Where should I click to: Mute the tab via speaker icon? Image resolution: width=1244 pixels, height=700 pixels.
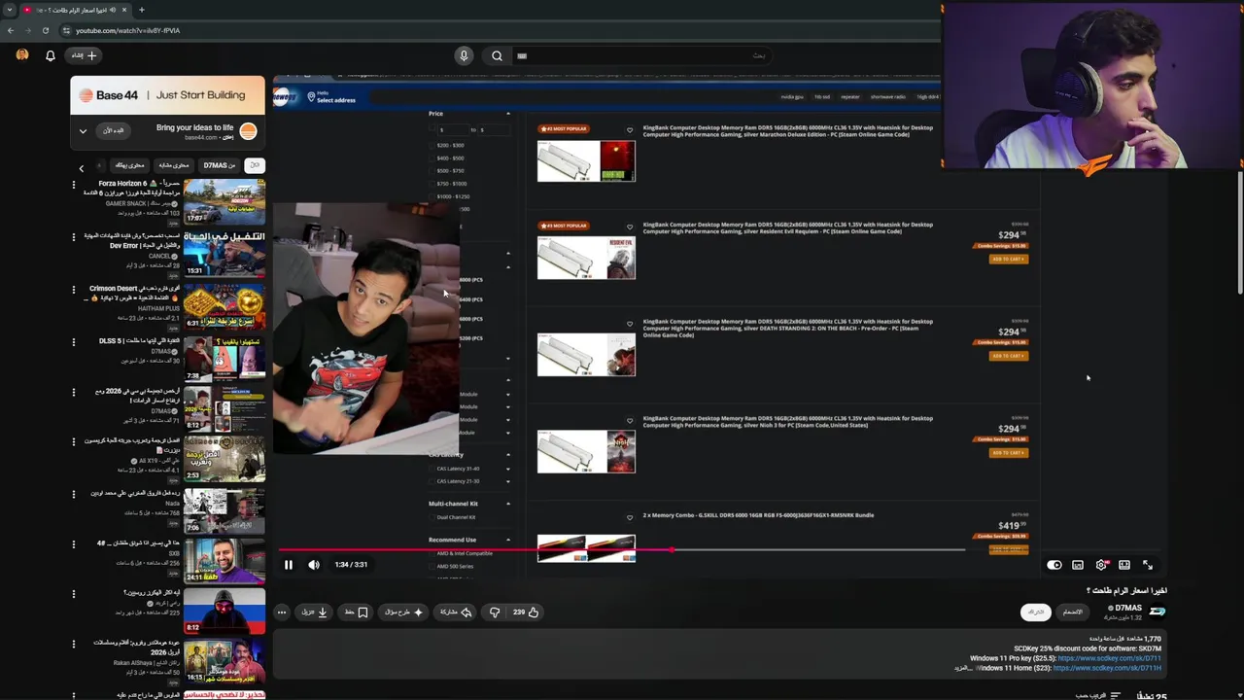(113, 10)
